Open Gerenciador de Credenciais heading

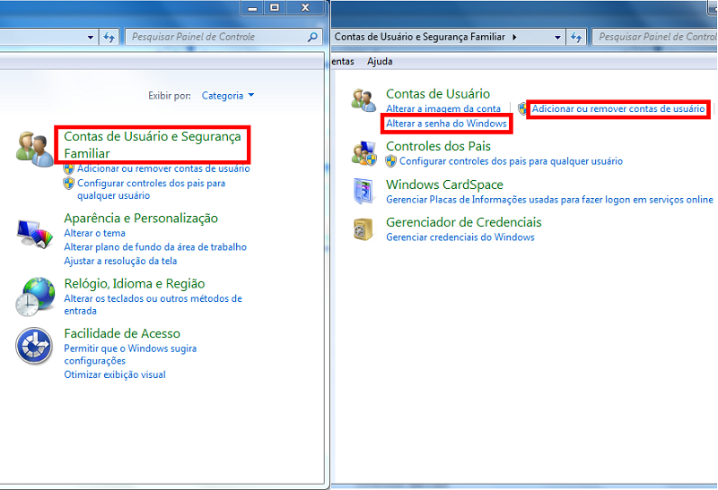coord(464,222)
